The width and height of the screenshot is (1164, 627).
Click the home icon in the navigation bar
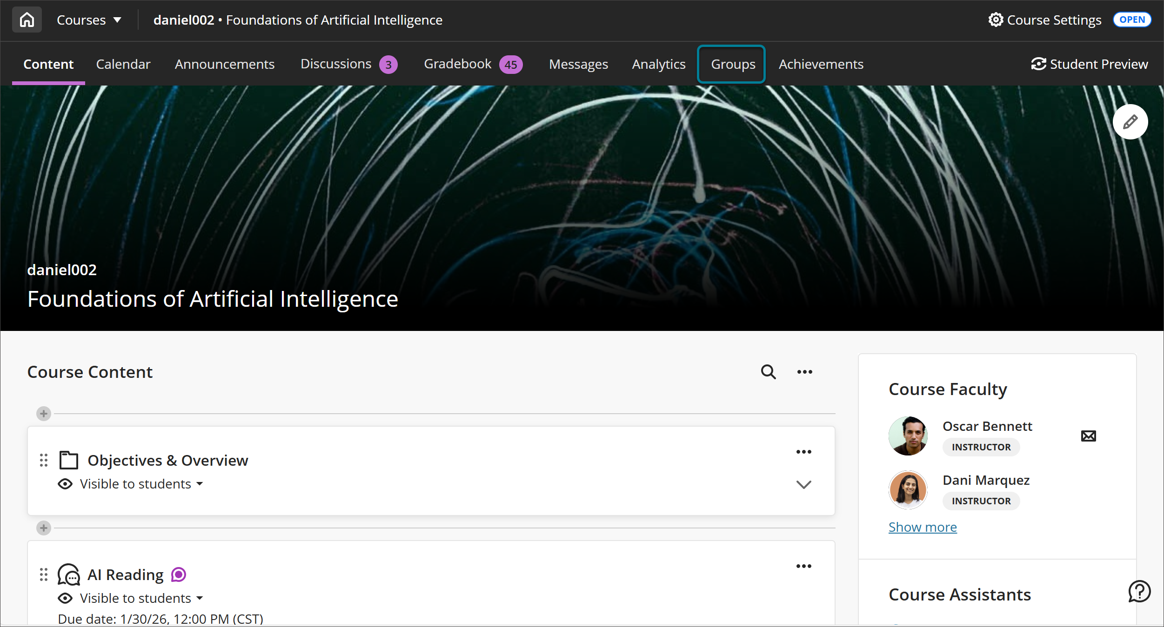coord(27,20)
